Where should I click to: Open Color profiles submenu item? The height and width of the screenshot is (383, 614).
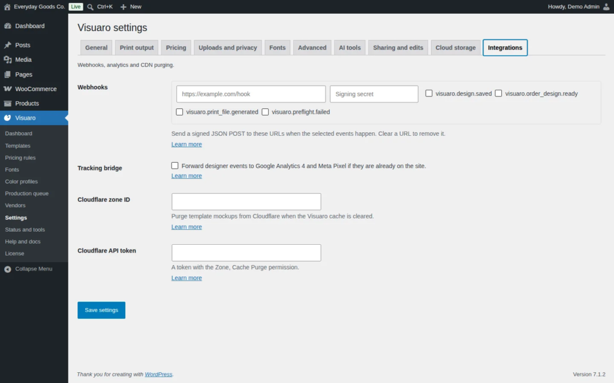click(x=22, y=181)
